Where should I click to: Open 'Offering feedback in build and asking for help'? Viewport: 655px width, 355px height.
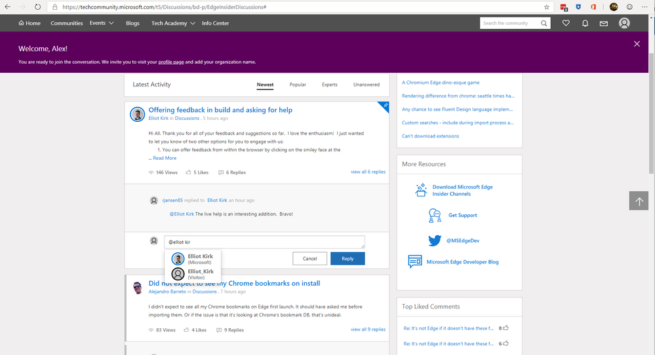tap(220, 110)
